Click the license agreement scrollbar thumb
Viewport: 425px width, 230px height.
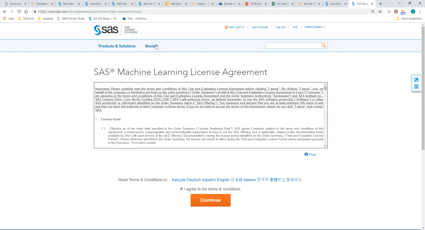(x=325, y=88)
